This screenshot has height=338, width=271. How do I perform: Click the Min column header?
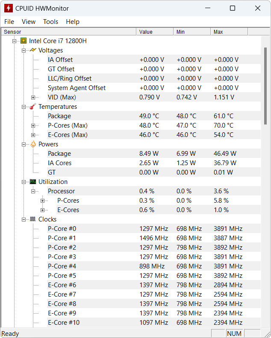tap(192, 32)
